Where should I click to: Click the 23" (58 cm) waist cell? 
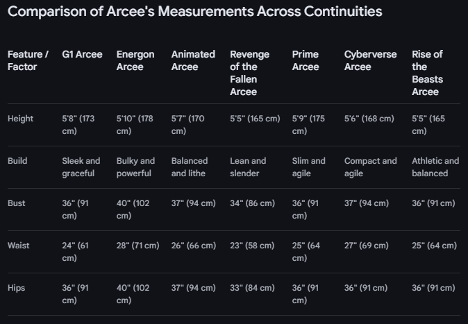252,246
